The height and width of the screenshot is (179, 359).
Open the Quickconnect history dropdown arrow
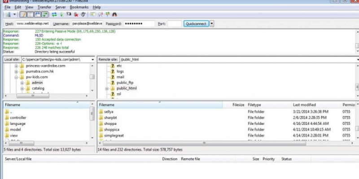(212, 23)
